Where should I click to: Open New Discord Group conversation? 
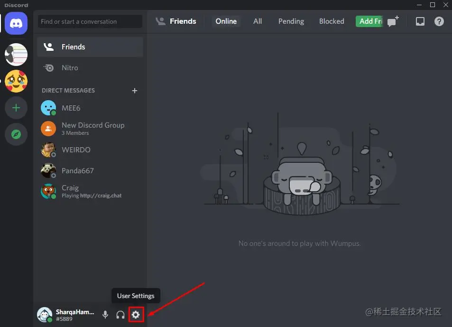90,129
